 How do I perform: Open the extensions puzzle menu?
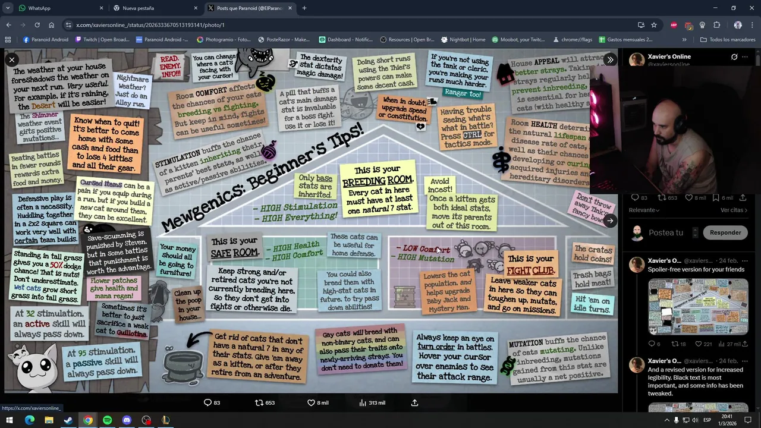(x=716, y=25)
